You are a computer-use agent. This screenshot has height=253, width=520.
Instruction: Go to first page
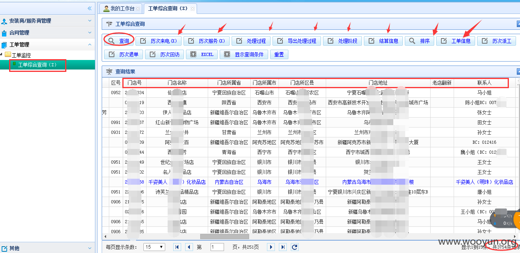pos(177,247)
